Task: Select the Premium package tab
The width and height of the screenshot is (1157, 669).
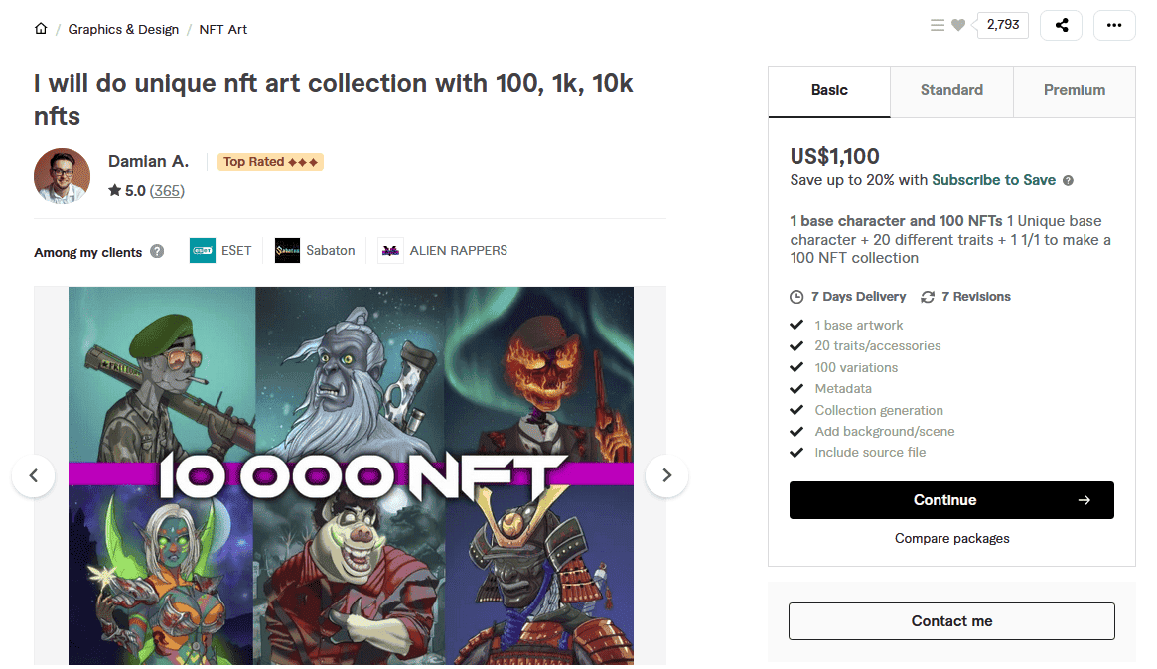Action: coord(1074,90)
